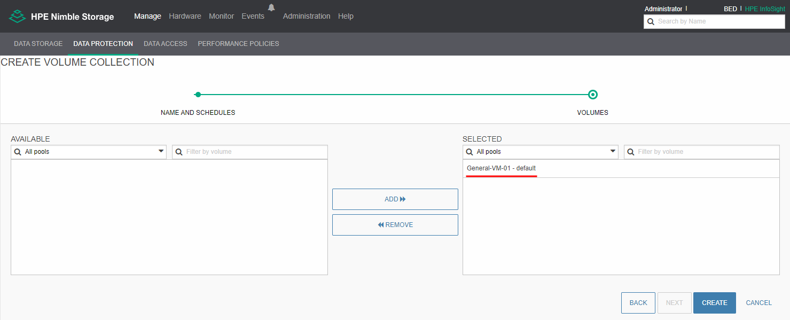Go back with the Back button
Screen dimensions: 790x320
638,303
